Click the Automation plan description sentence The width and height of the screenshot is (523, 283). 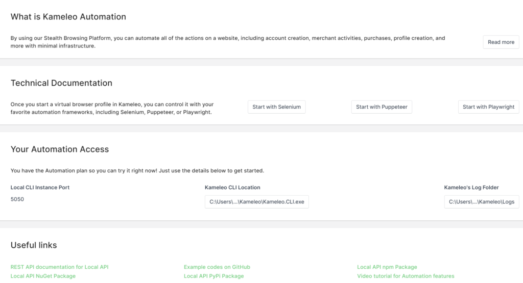click(x=137, y=170)
